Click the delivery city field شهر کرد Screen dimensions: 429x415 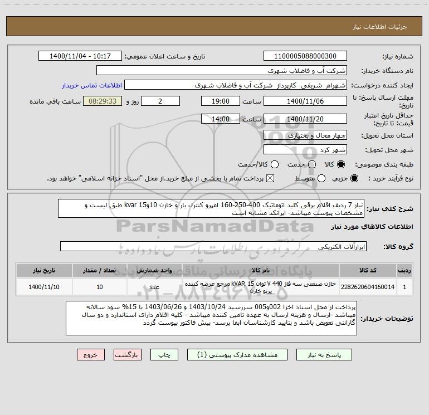click(305, 150)
